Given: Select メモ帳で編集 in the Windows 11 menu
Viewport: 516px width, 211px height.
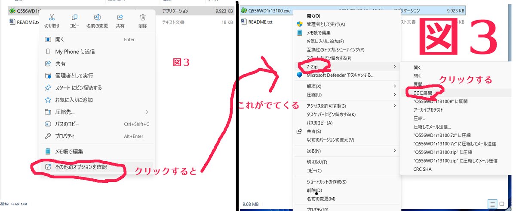Looking at the screenshot, I should [x=98, y=151].
